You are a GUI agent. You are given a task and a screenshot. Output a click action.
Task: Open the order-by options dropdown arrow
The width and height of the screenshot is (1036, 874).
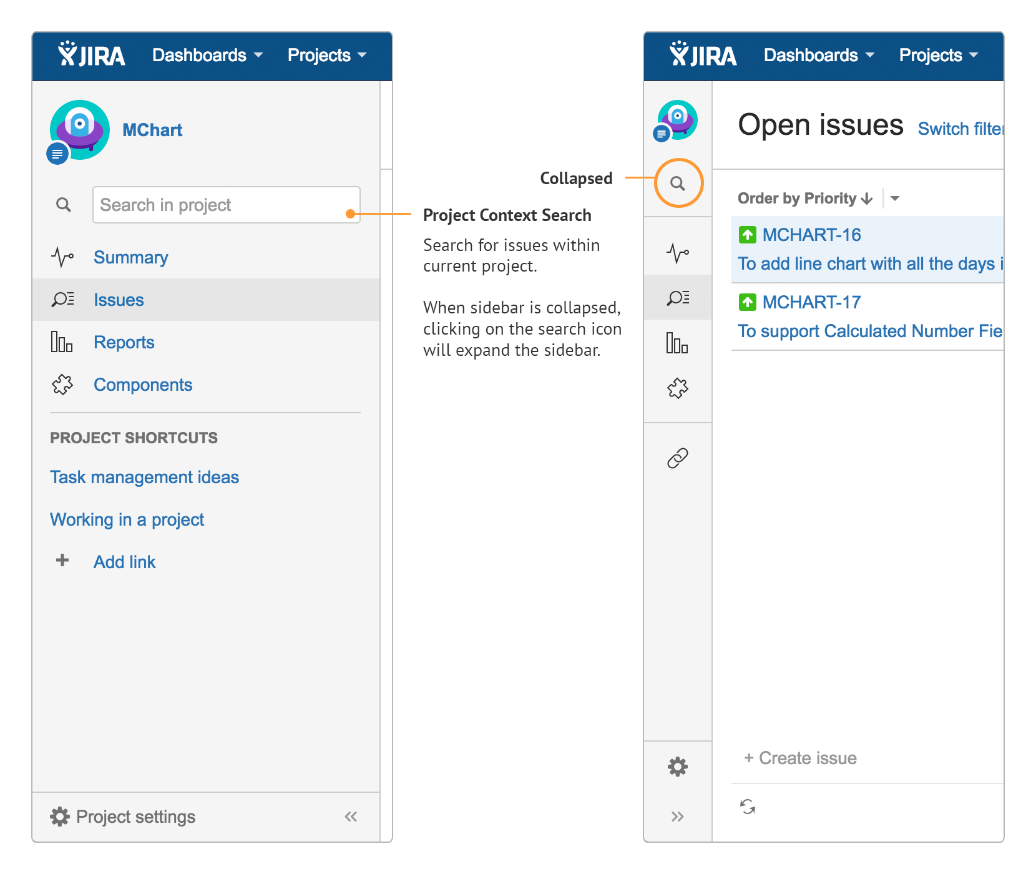pos(895,199)
